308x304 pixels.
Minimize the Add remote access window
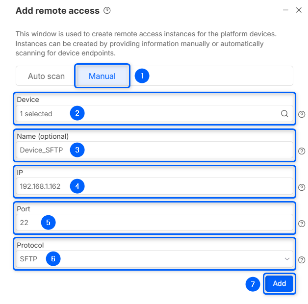point(286,10)
